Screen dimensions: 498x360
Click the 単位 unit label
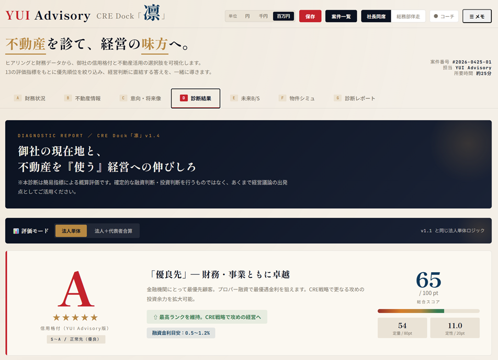(233, 16)
